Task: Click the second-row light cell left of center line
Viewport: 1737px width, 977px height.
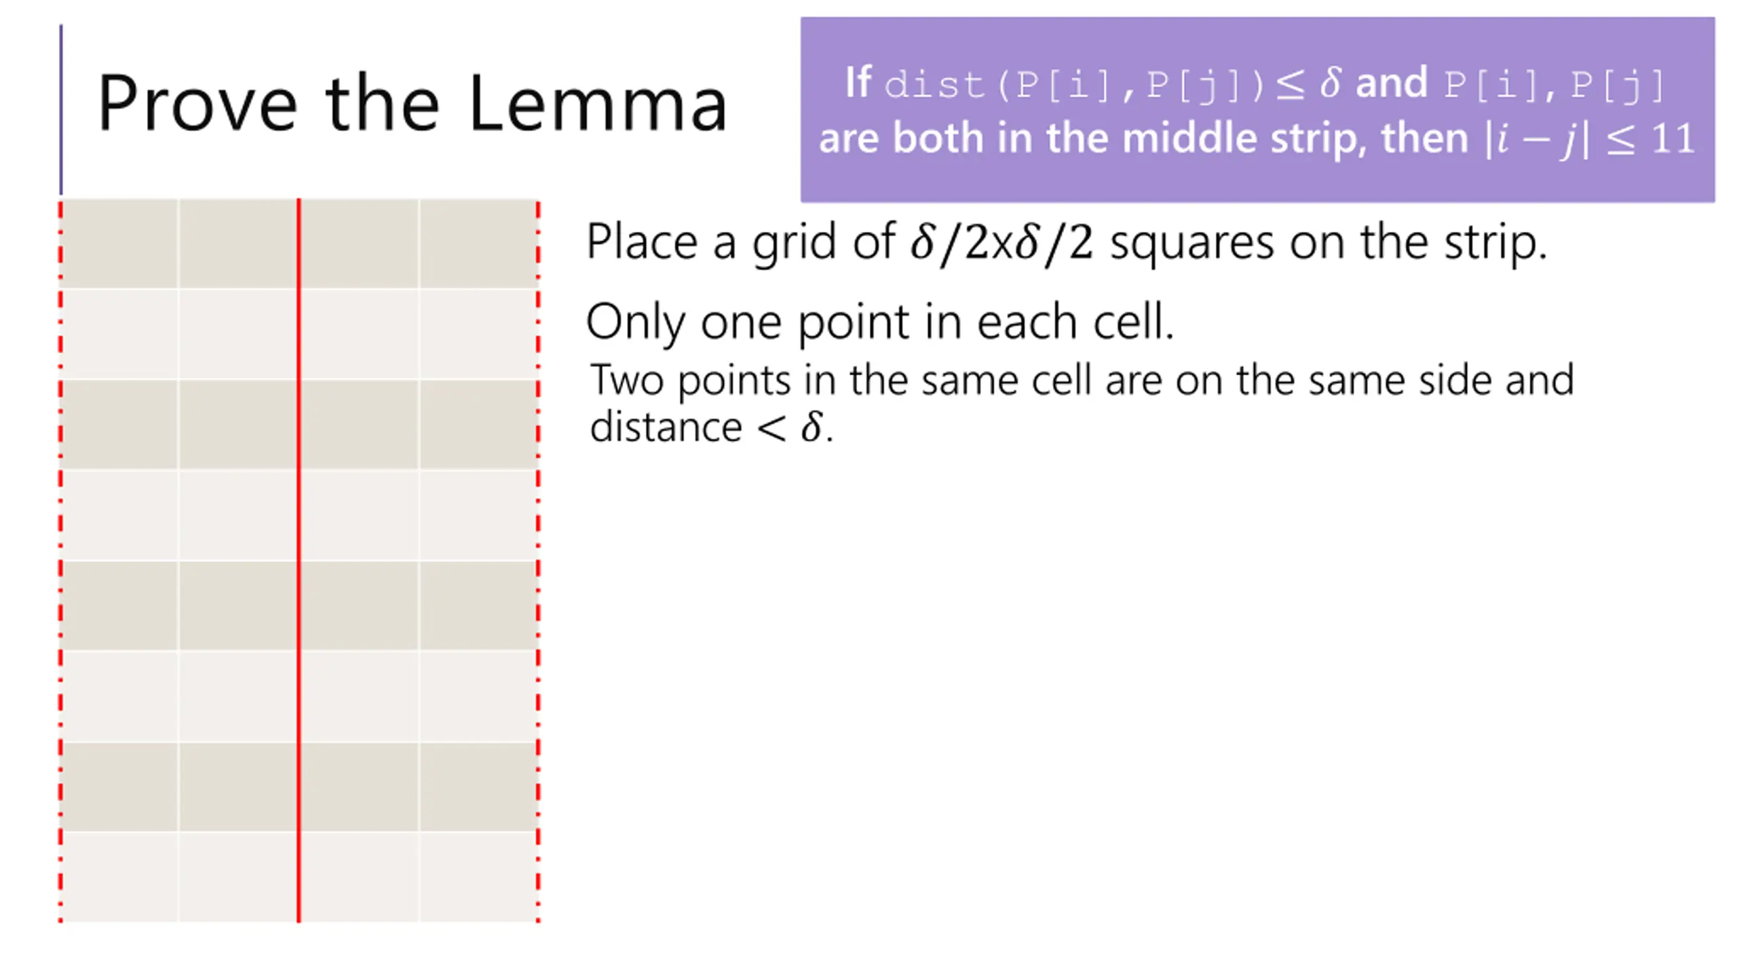Action: [x=237, y=334]
